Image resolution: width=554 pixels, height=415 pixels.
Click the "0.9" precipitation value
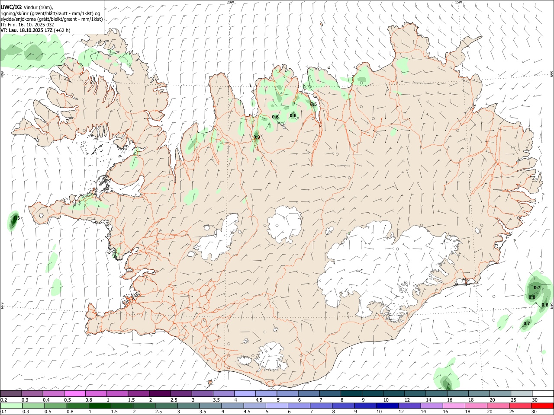tap(257, 137)
